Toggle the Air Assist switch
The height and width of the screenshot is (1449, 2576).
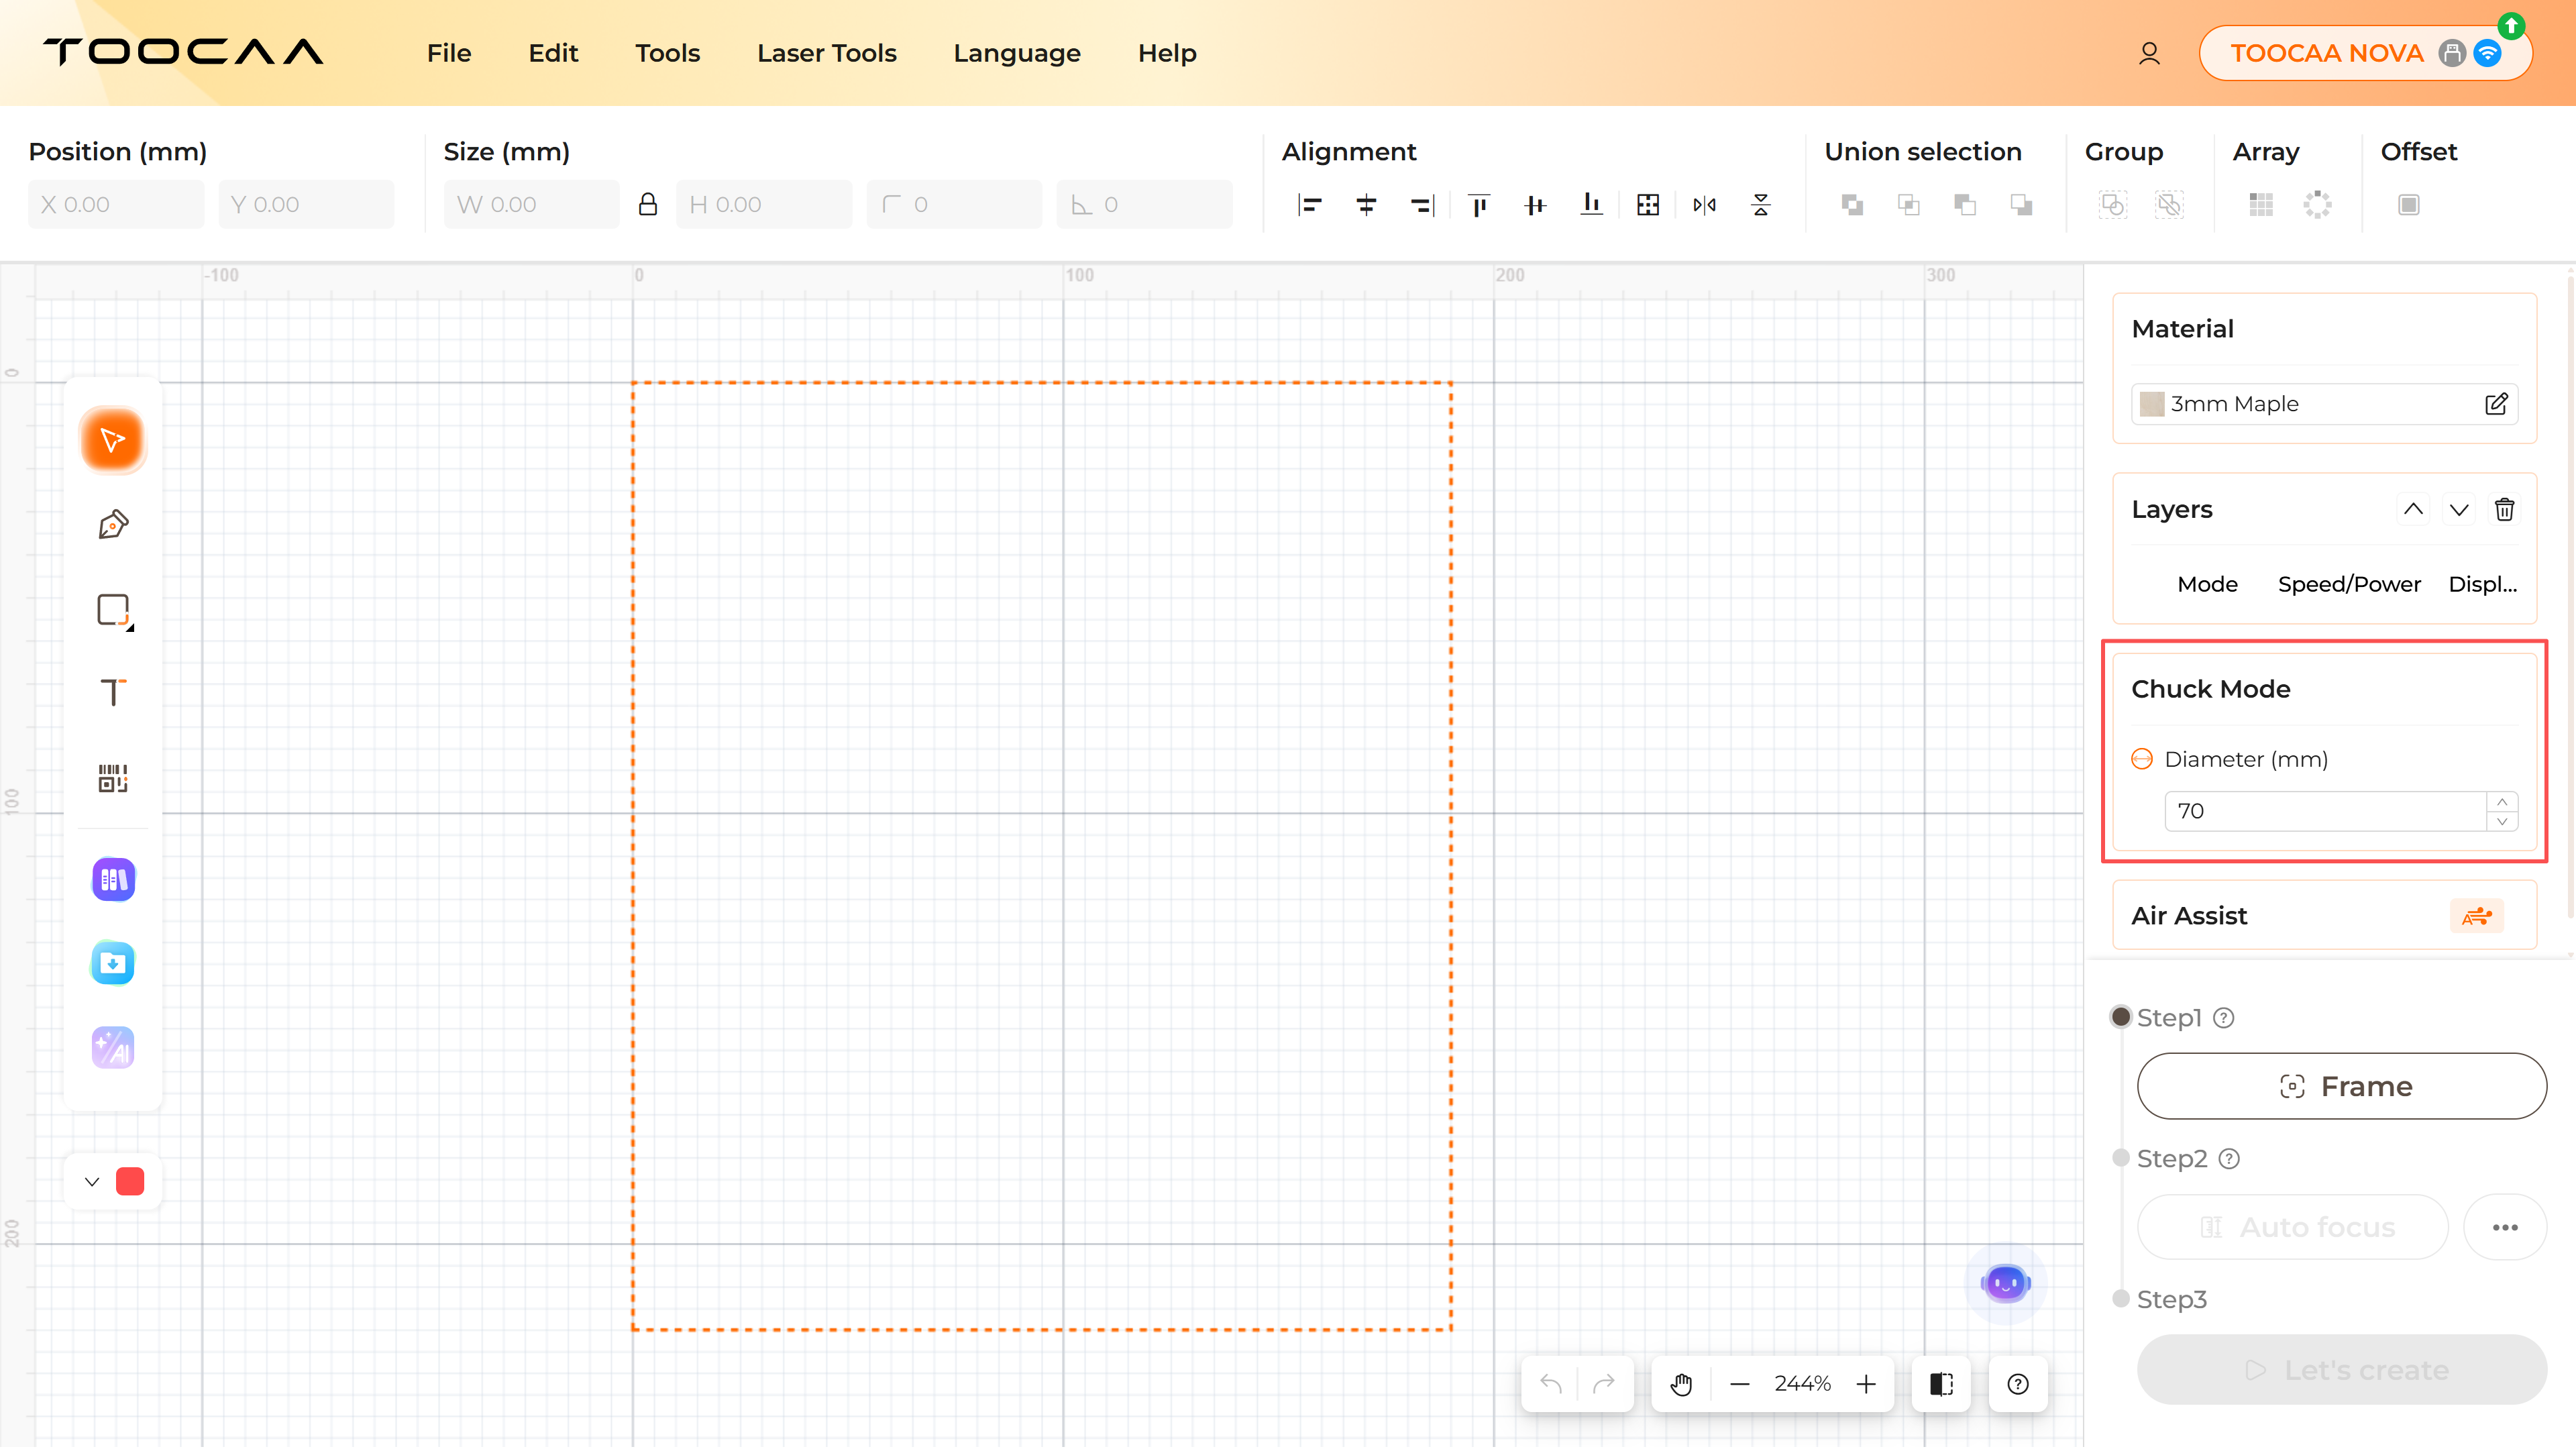pos(2476,916)
